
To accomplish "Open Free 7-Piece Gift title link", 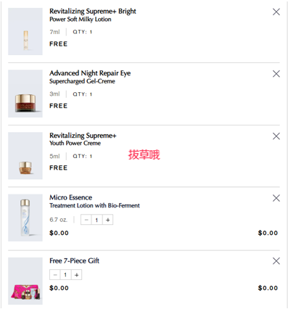I will point(74,260).
